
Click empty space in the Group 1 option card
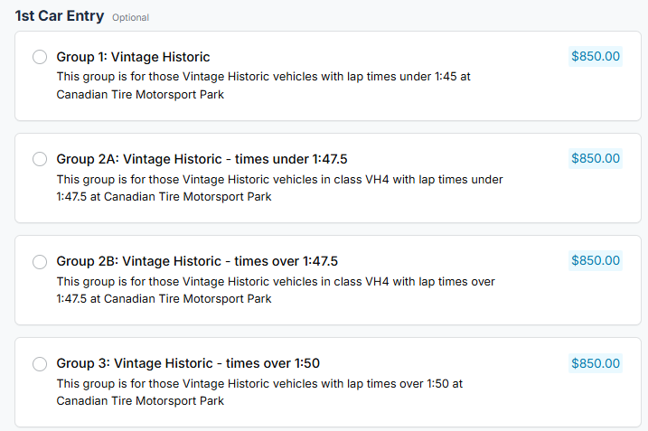click(542, 95)
